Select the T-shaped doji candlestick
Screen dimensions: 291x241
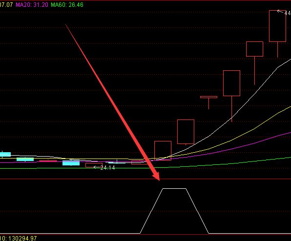[208, 102]
